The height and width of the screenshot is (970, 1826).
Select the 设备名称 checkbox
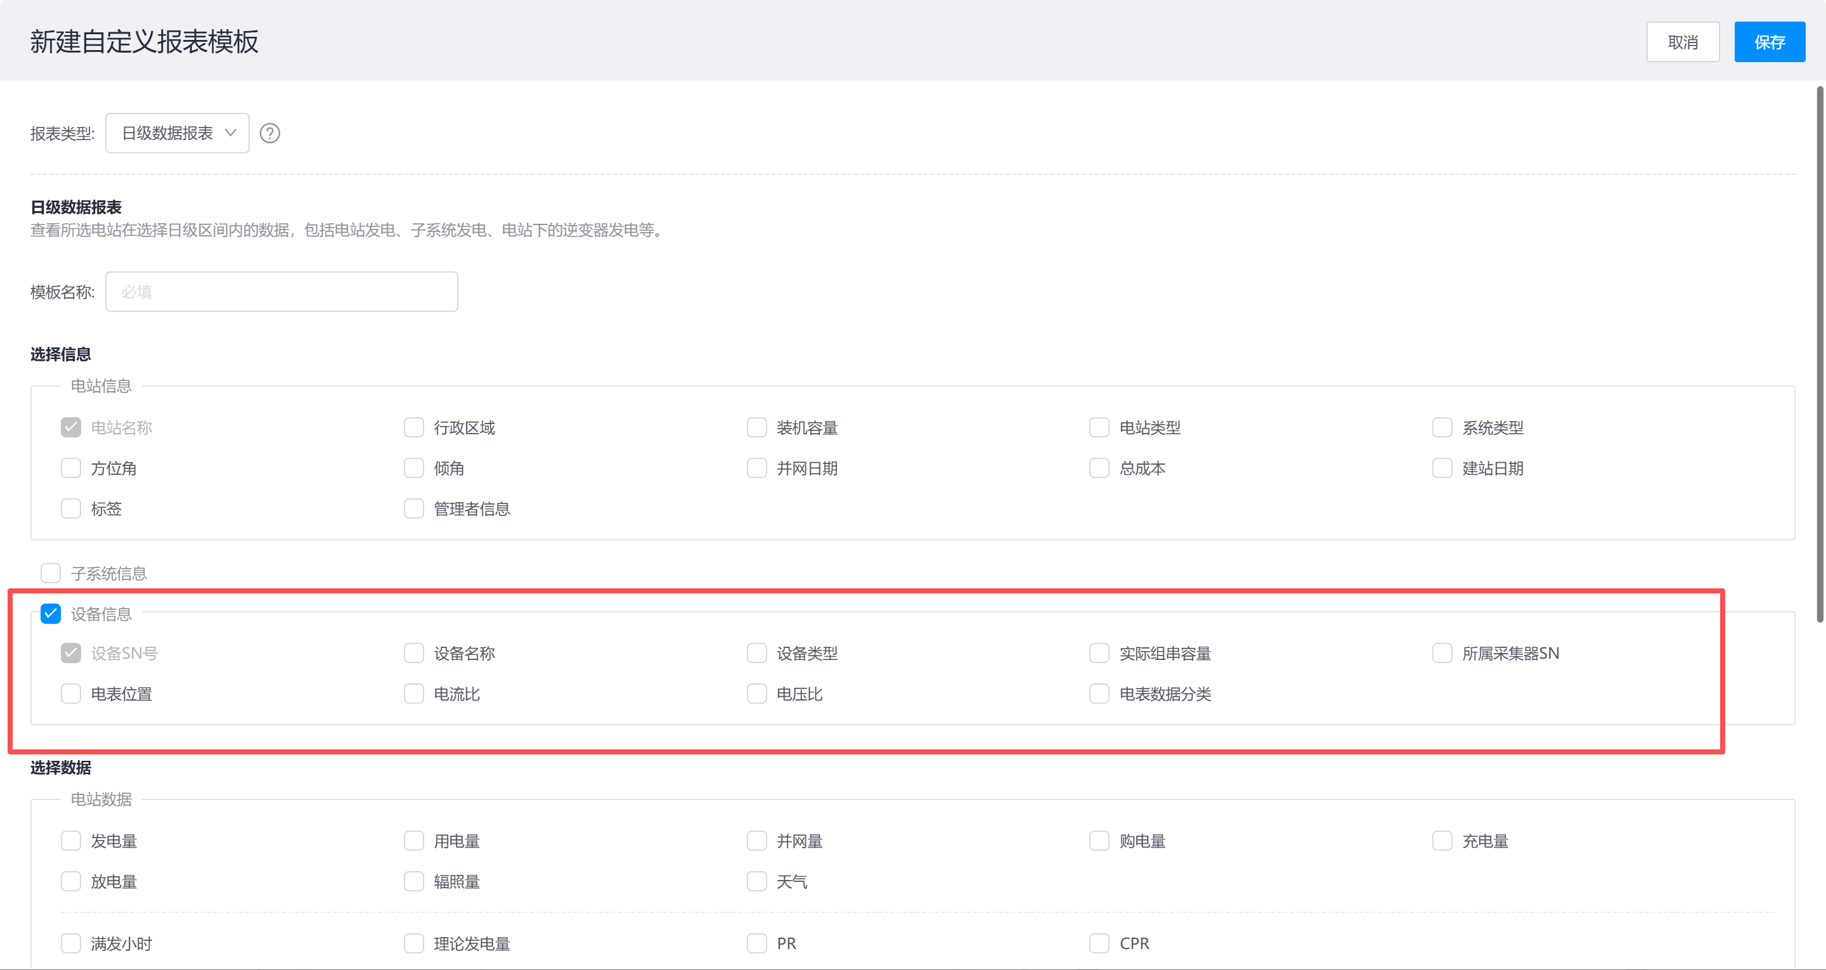point(414,653)
